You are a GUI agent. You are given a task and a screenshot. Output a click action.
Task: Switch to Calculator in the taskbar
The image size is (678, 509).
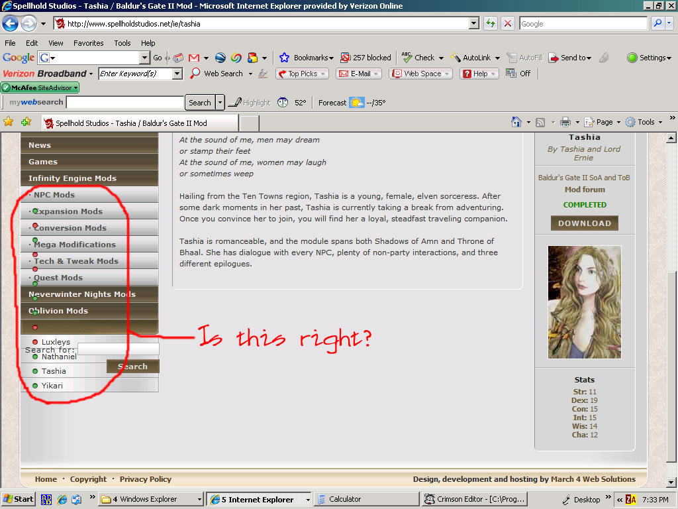pos(367,500)
